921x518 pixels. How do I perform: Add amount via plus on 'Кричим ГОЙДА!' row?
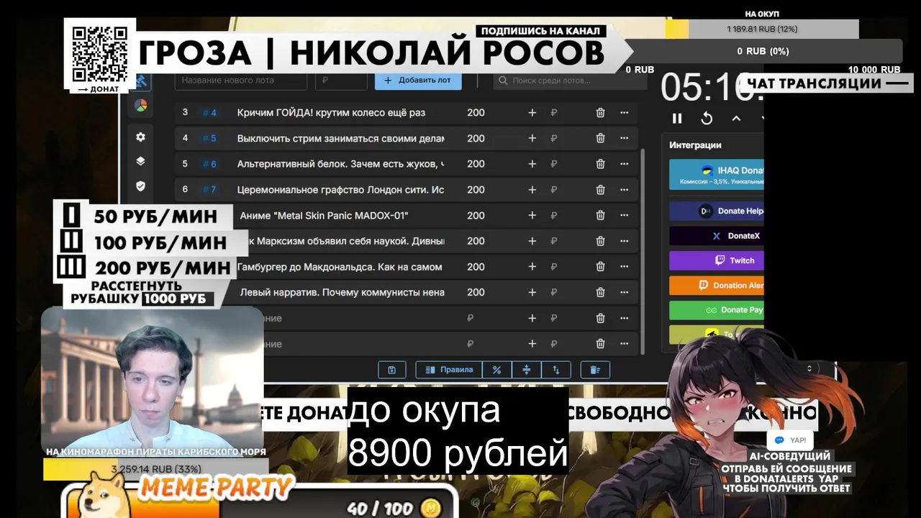coord(532,112)
